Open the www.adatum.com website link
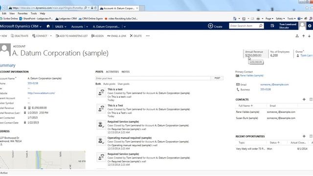Image resolution: width=313 pixels, height=176 pixels. point(41,93)
